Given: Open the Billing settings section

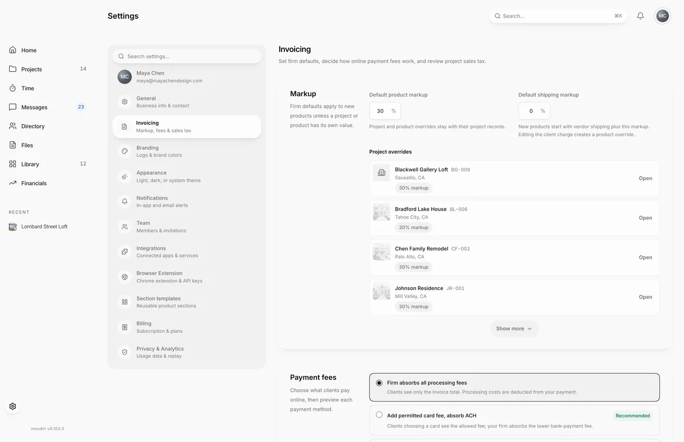Looking at the screenshot, I should 187,327.
